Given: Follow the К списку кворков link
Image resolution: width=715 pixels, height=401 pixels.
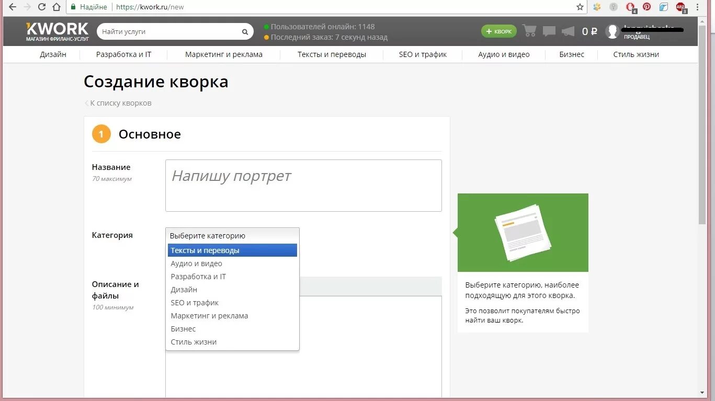Looking at the screenshot, I should tap(118, 103).
